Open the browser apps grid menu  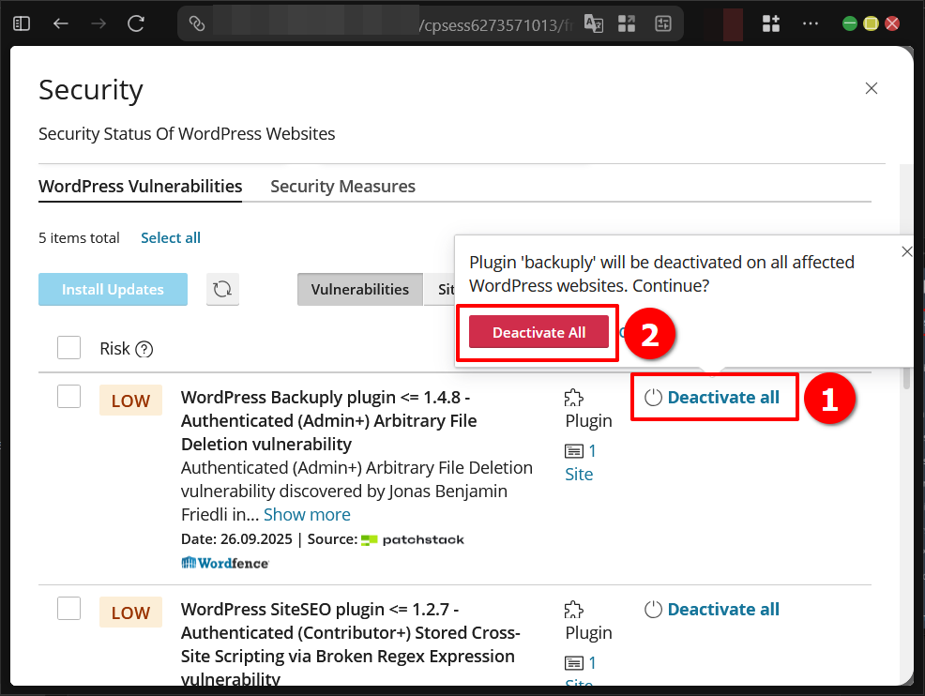(771, 23)
